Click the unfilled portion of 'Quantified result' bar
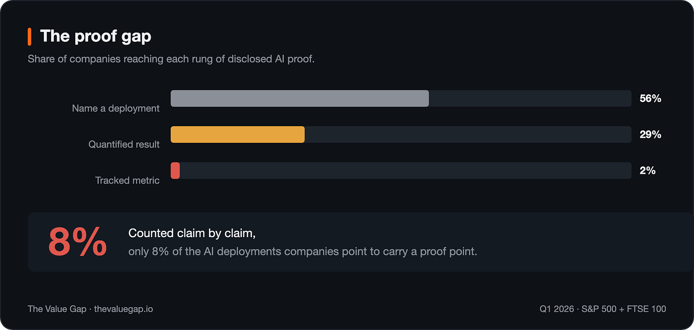Image resolution: width=694 pixels, height=330 pixels. [x=468, y=135]
